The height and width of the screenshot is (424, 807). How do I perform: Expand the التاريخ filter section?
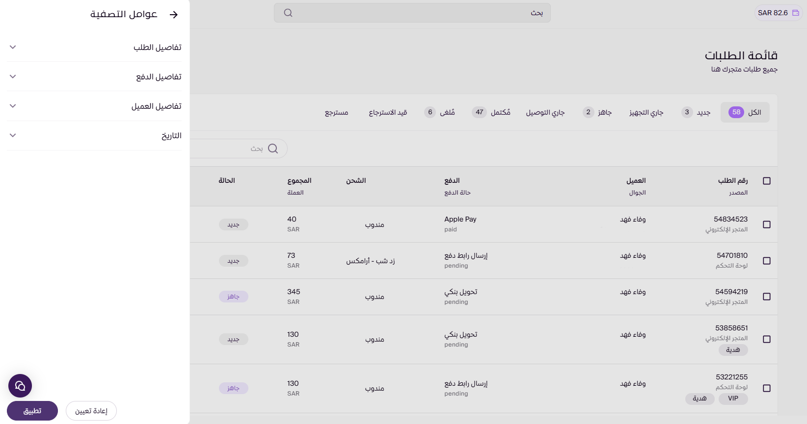coord(94,135)
